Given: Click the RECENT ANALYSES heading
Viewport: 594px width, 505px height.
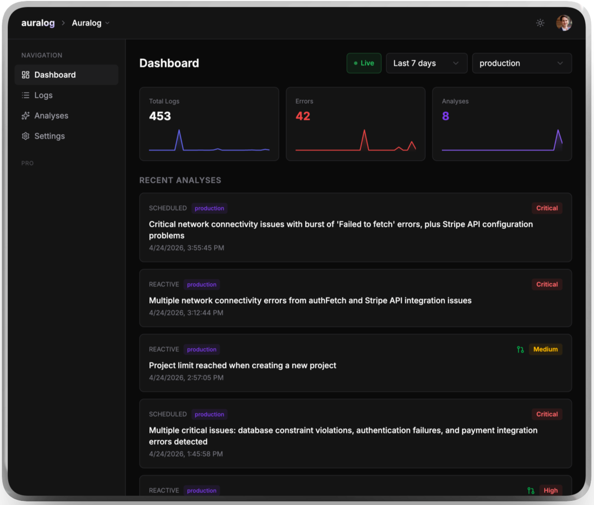Looking at the screenshot, I should [x=180, y=180].
